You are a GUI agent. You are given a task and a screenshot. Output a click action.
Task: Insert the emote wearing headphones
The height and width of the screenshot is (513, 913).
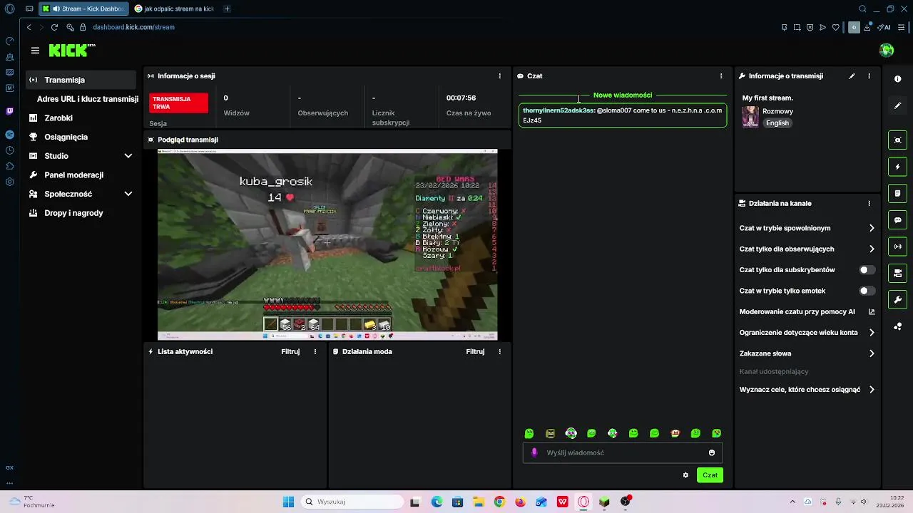click(x=571, y=433)
